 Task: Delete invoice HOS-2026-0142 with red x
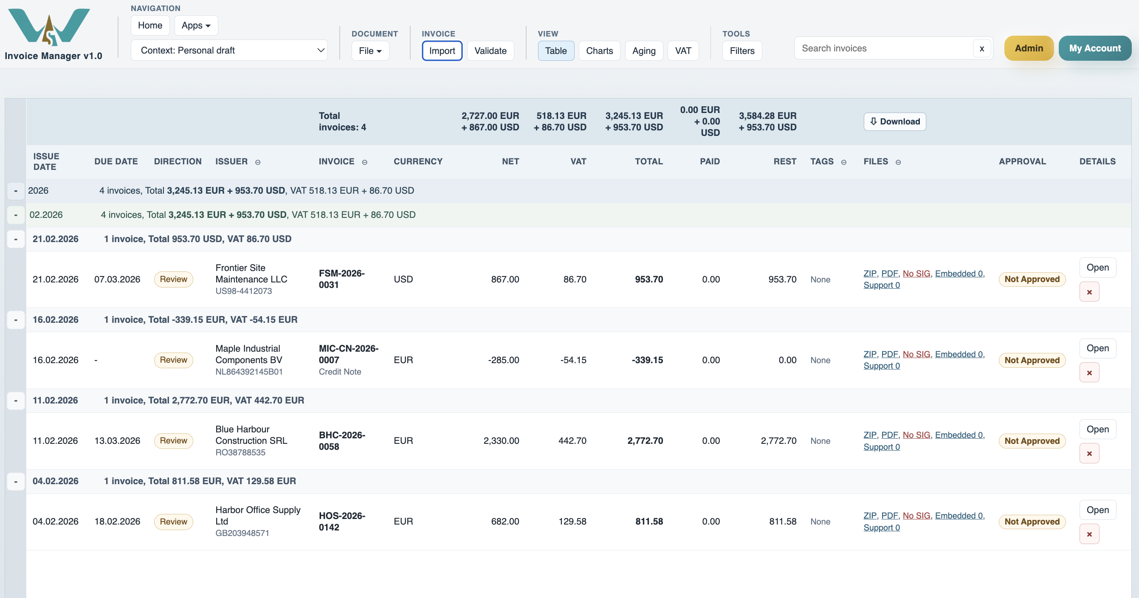[x=1089, y=534]
